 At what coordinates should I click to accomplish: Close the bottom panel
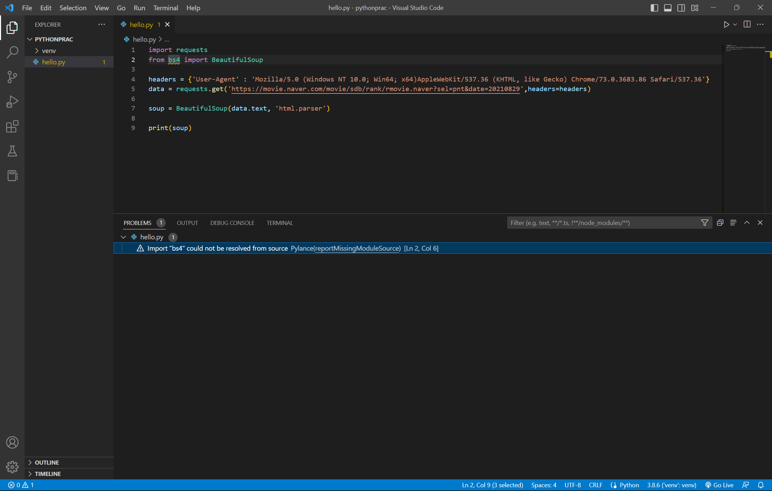760,223
